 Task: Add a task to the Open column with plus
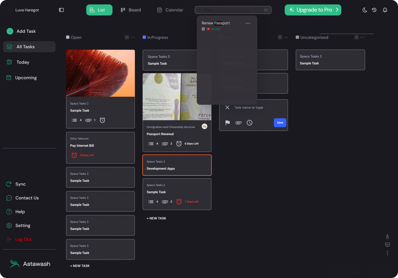[x=127, y=37]
